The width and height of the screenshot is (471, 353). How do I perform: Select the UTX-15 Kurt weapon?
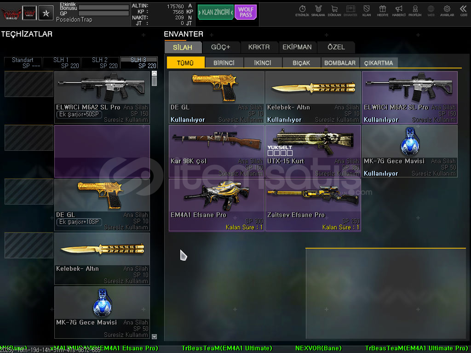coord(313,151)
